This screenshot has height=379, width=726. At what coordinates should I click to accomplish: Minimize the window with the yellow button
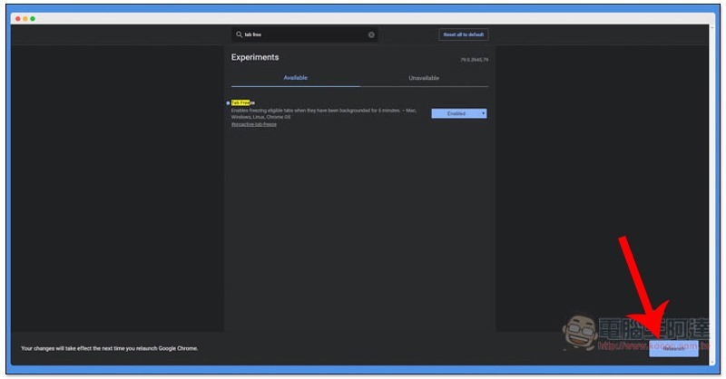(x=25, y=18)
